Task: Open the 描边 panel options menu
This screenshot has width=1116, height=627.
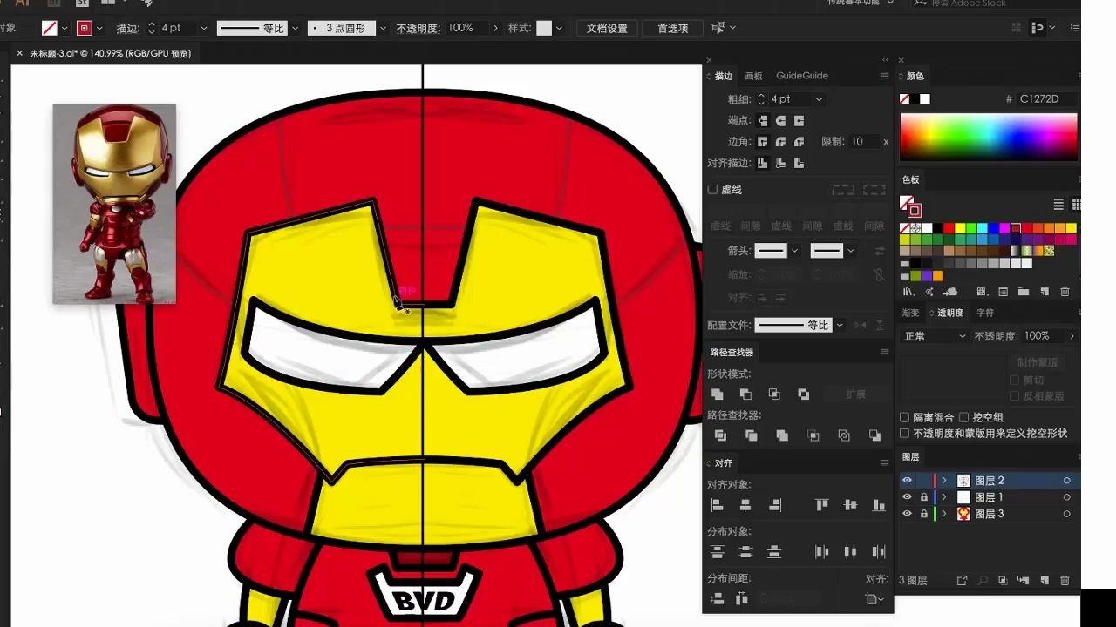Action: click(884, 76)
